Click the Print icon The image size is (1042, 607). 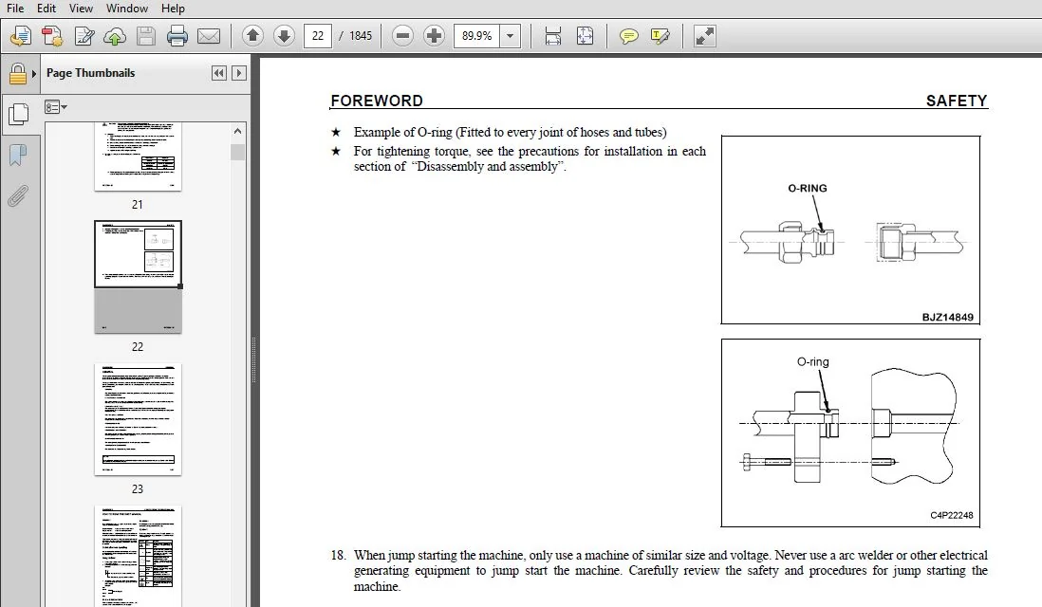[177, 36]
